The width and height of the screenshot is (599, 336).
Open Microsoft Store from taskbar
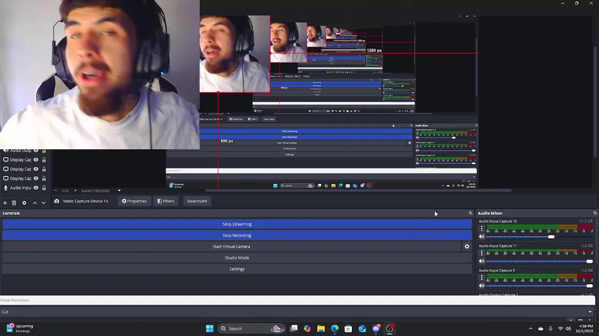point(348,329)
